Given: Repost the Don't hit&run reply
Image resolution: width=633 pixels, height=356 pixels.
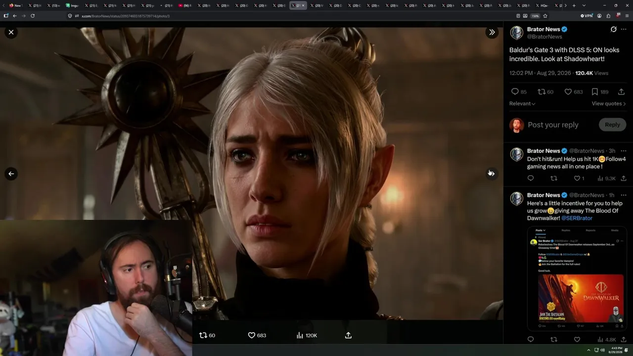Looking at the screenshot, I should point(554,178).
